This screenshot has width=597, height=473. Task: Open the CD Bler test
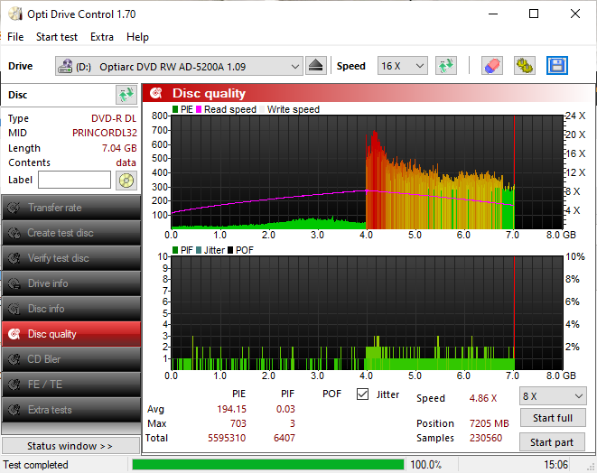click(71, 359)
